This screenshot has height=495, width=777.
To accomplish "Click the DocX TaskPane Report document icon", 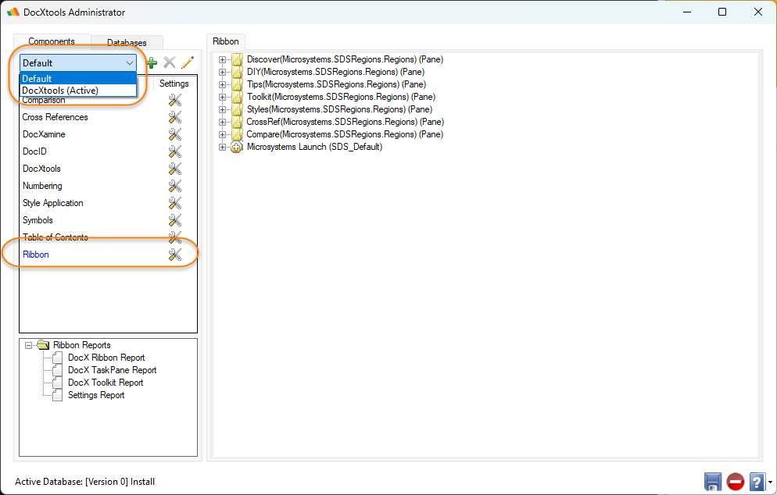I will (x=58, y=370).
